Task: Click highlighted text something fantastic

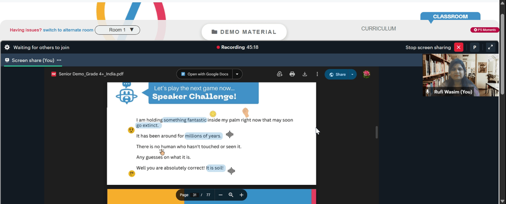Action: click(x=185, y=120)
